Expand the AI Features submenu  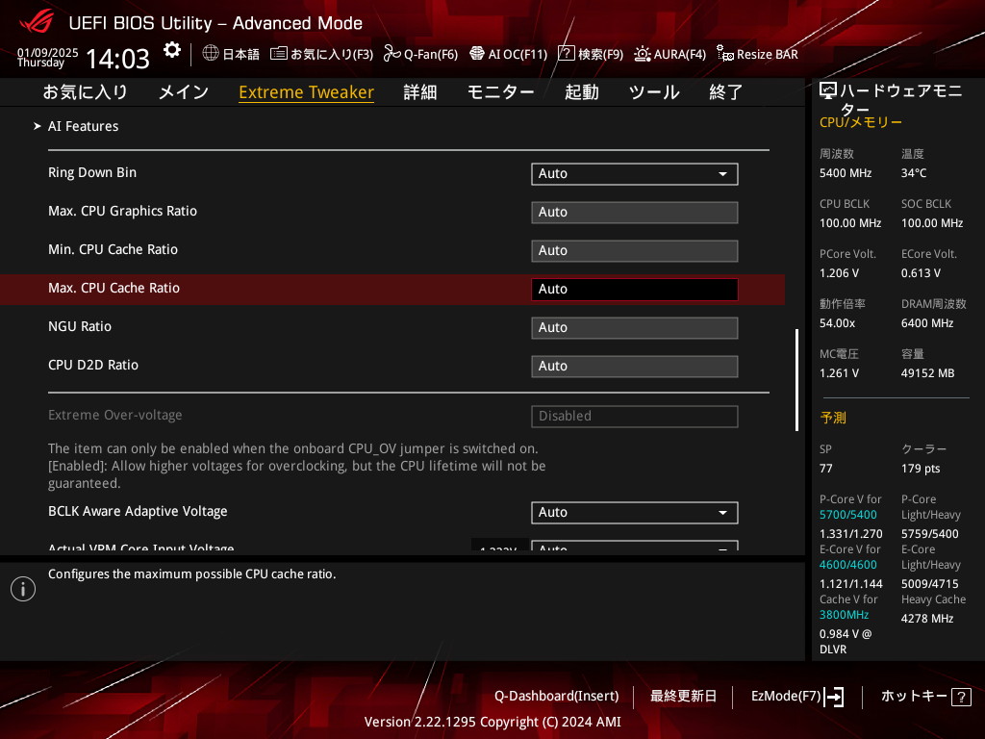point(83,126)
